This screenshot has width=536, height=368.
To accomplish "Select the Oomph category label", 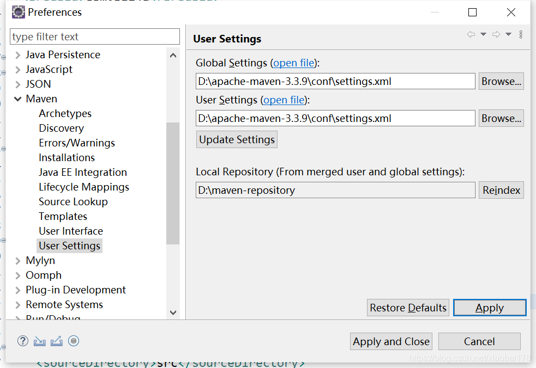I will point(44,275).
